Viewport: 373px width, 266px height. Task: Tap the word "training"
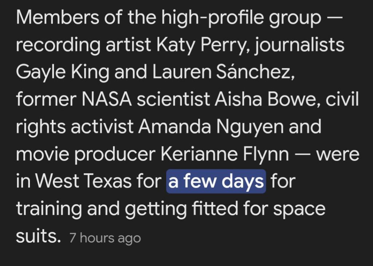pos(49,209)
